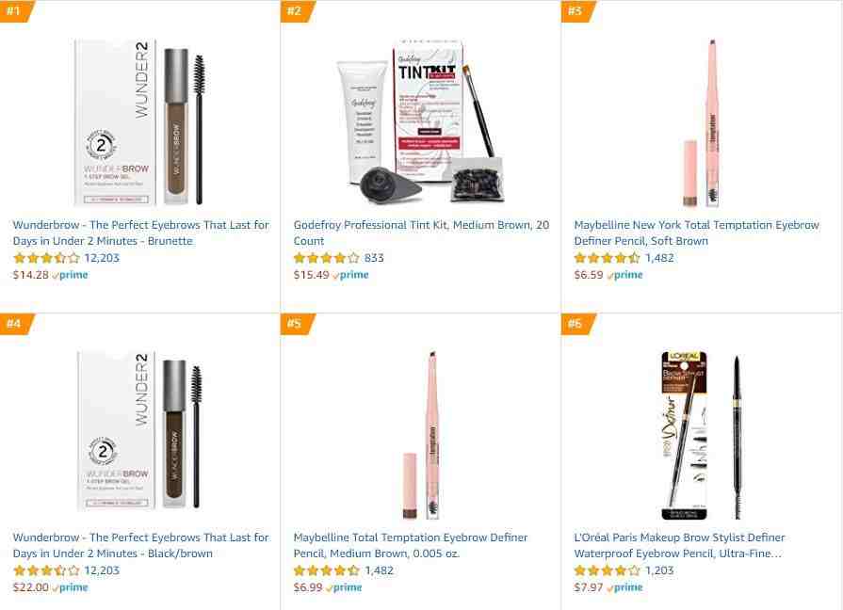Select Wunderbrow Black/brown product image
The height and width of the screenshot is (610, 843).
140,430
